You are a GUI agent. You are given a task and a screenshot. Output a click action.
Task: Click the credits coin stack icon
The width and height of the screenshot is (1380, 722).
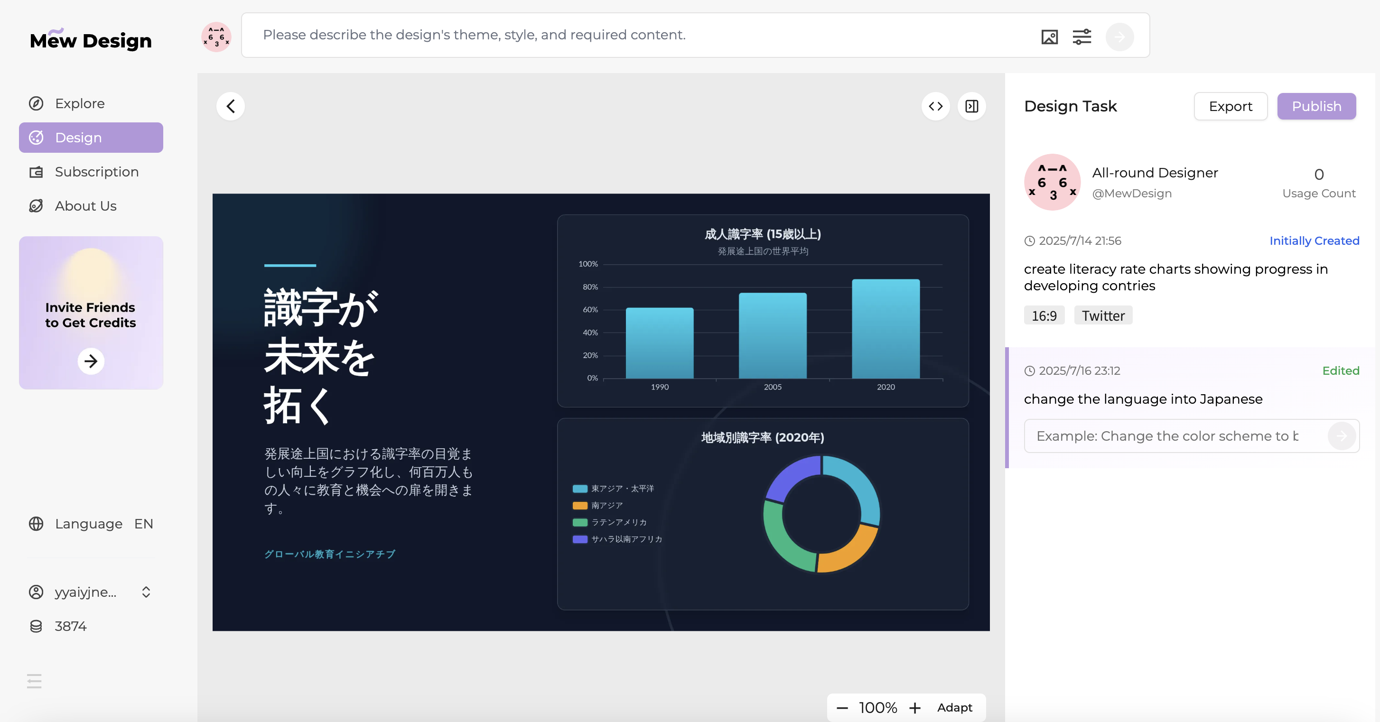tap(36, 626)
